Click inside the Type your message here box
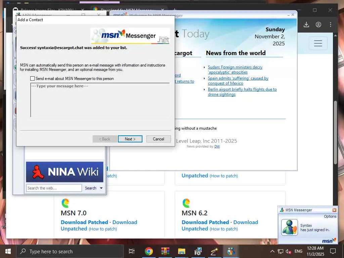 coord(100,100)
